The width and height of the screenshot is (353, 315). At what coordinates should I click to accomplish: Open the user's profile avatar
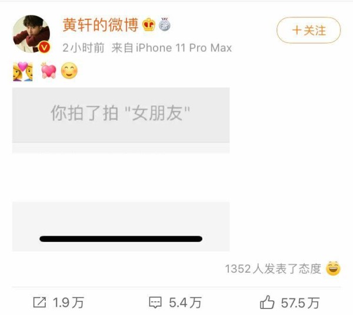32,34
